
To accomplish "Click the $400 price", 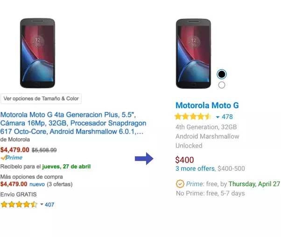I will click(184, 160).
